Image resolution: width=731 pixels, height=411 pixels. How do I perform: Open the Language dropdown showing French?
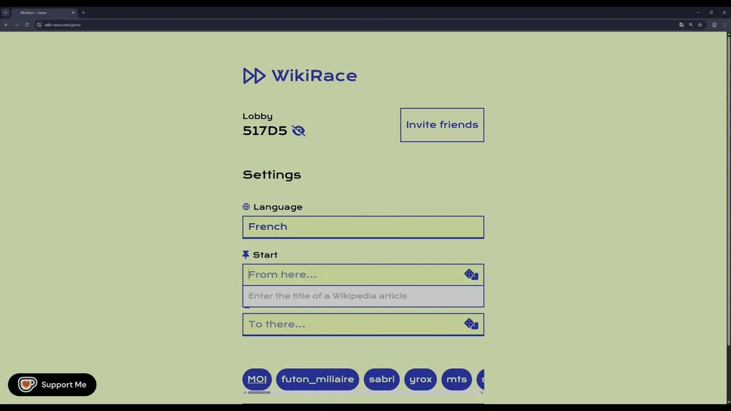tap(363, 227)
